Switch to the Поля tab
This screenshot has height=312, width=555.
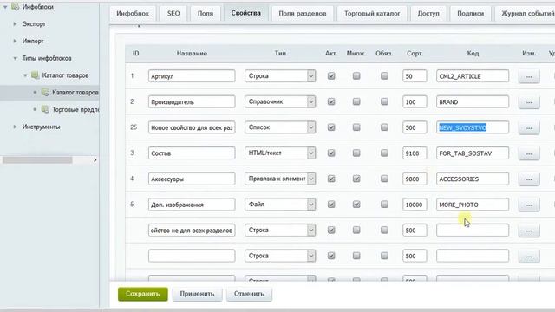[x=206, y=14]
